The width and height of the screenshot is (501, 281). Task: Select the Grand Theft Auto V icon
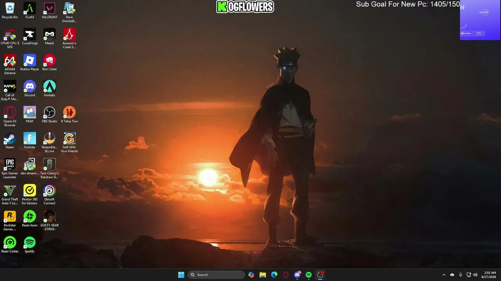point(10,195)
